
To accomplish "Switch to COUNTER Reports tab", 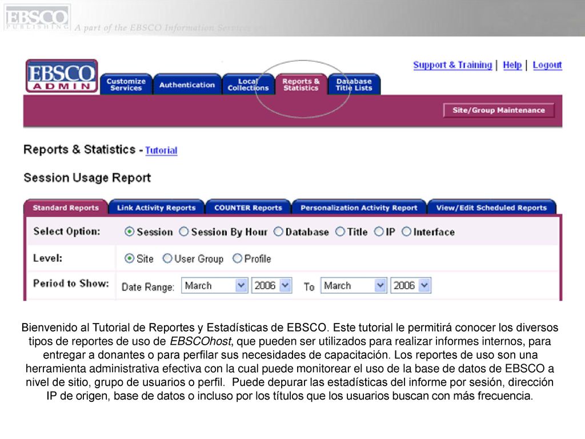I will pyautogui.click(x=248, y=207).
